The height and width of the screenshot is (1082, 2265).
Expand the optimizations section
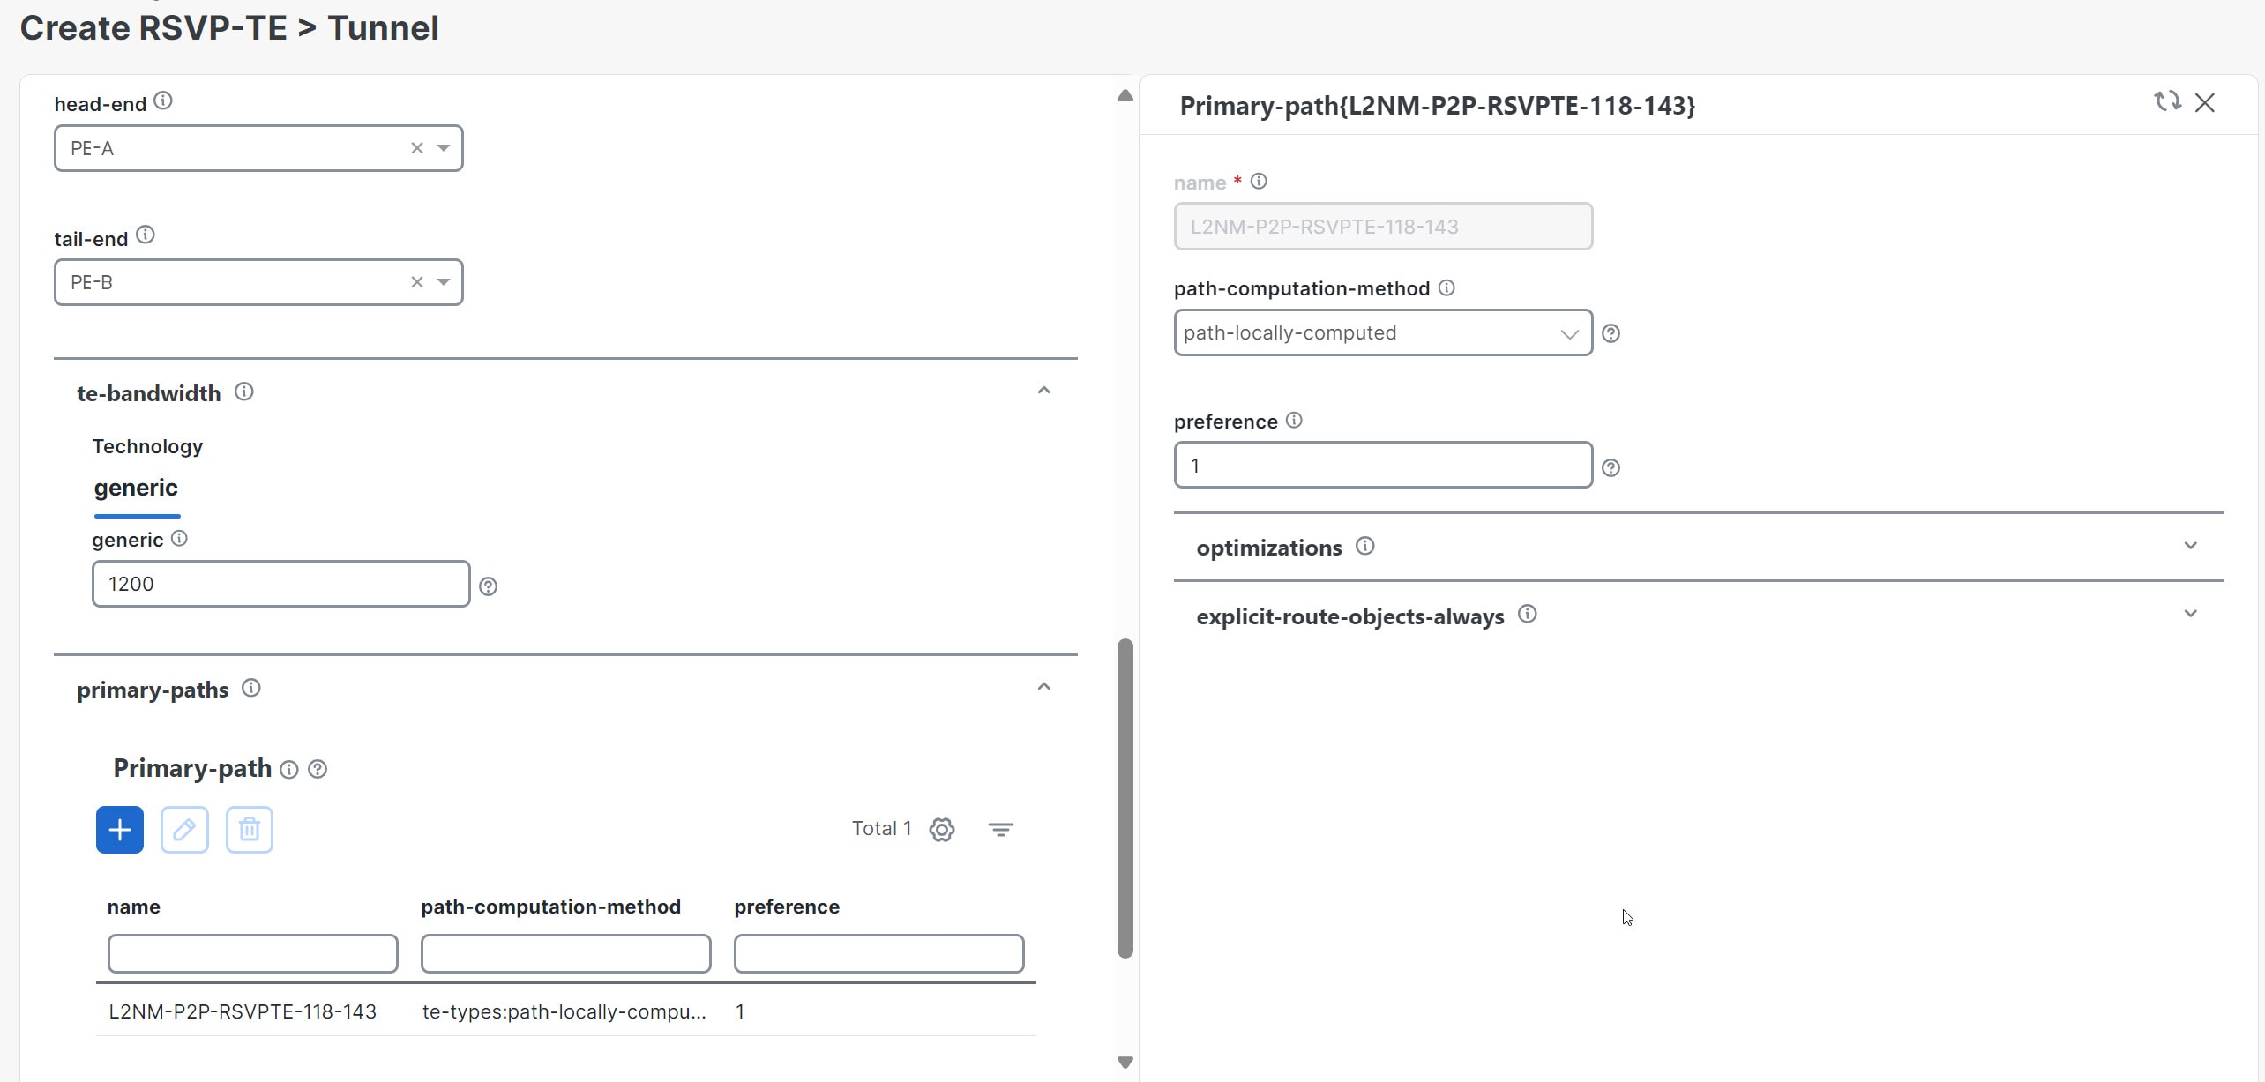coord(2192,546)
